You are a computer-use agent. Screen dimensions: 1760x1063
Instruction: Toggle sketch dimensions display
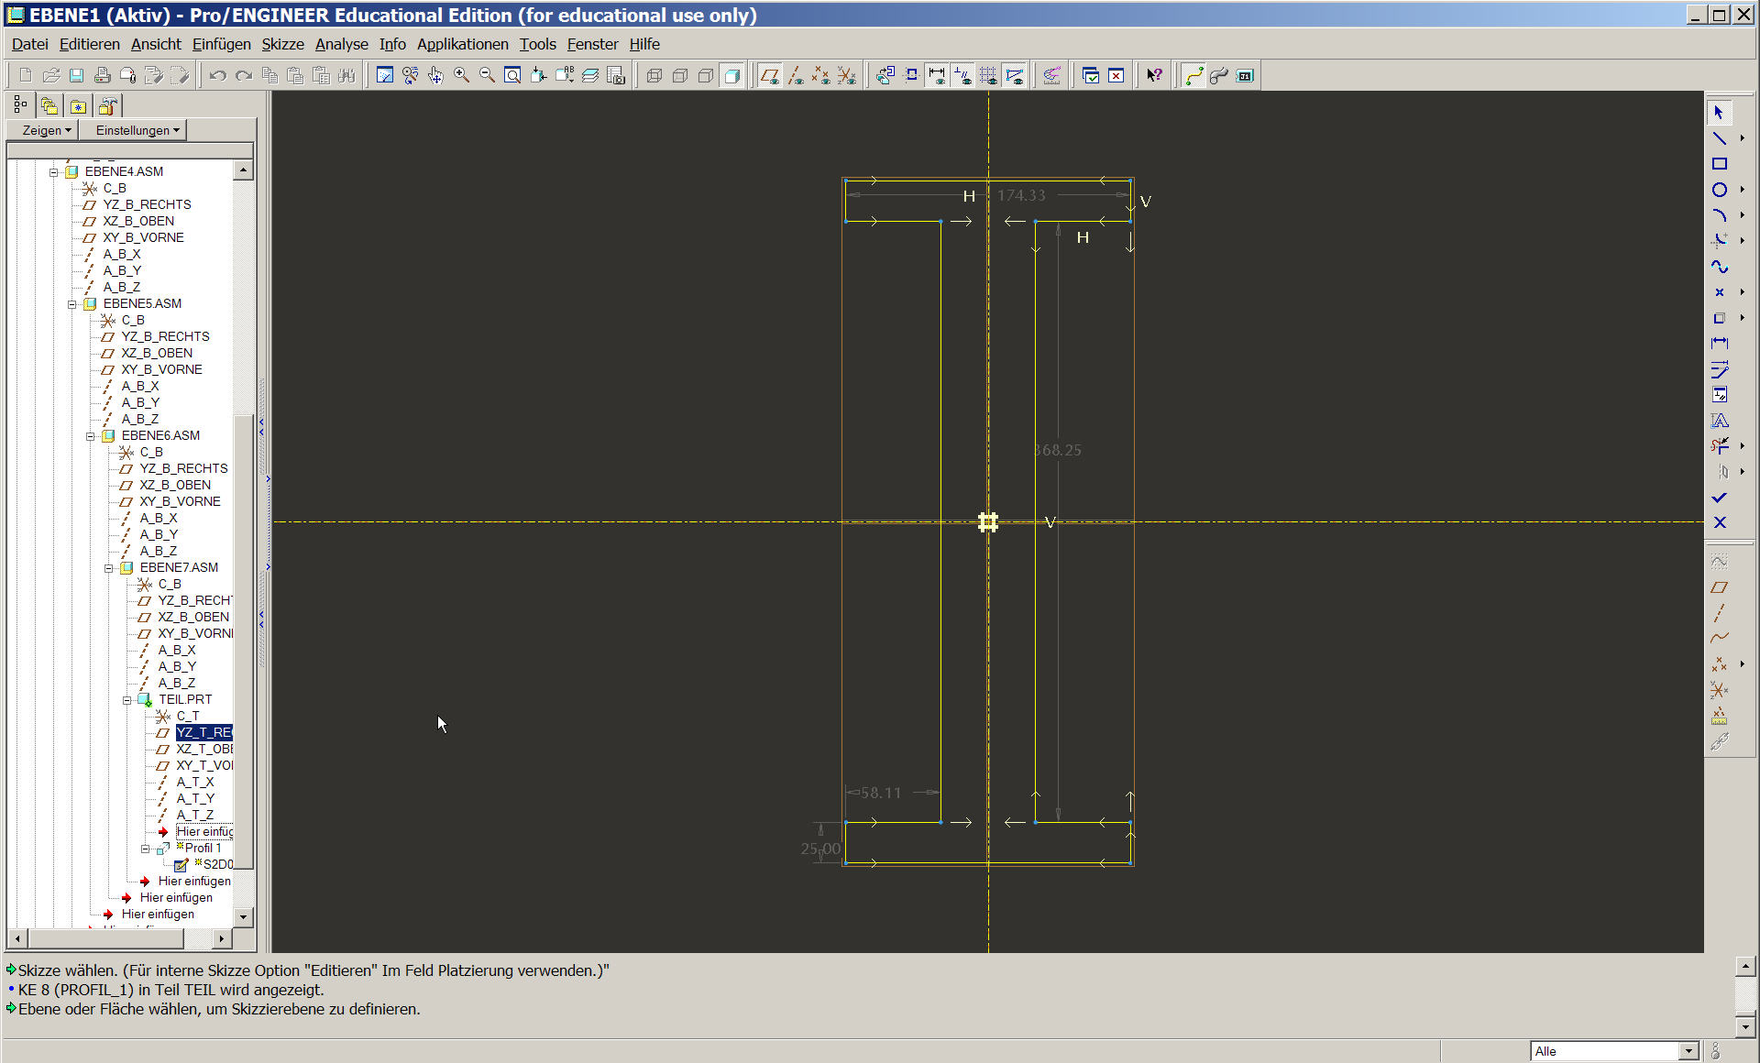coord(937,76)
